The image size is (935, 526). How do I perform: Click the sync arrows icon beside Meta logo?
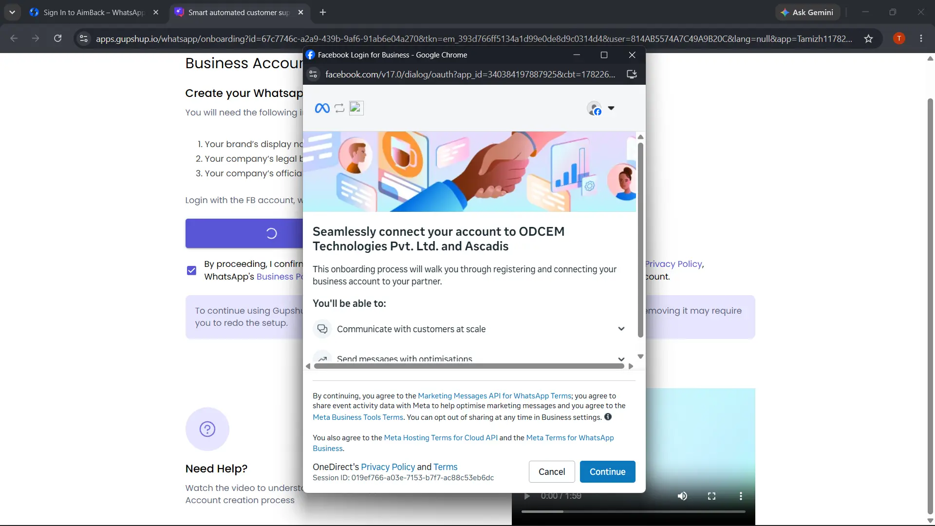point(339,108)
